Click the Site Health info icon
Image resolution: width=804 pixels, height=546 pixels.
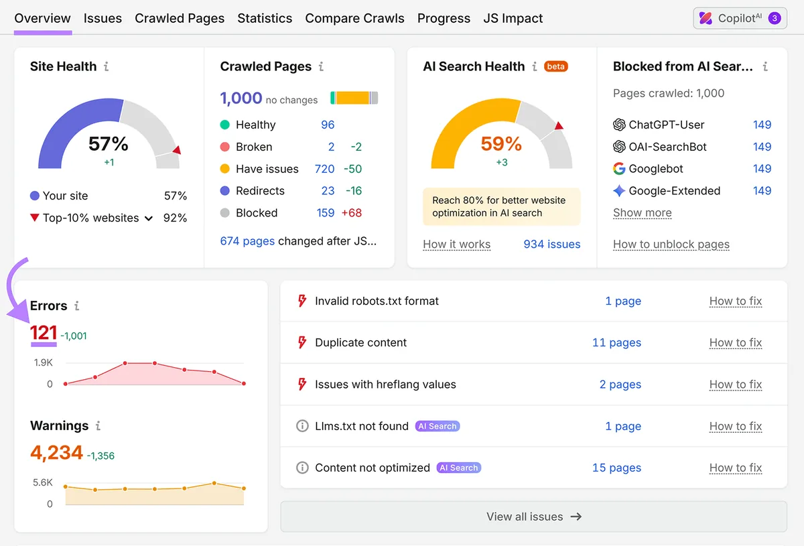107,66
